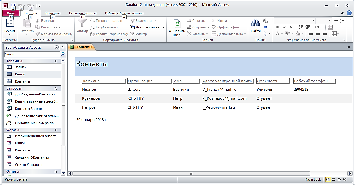Click Сохранить record button

tap(198, 27)
